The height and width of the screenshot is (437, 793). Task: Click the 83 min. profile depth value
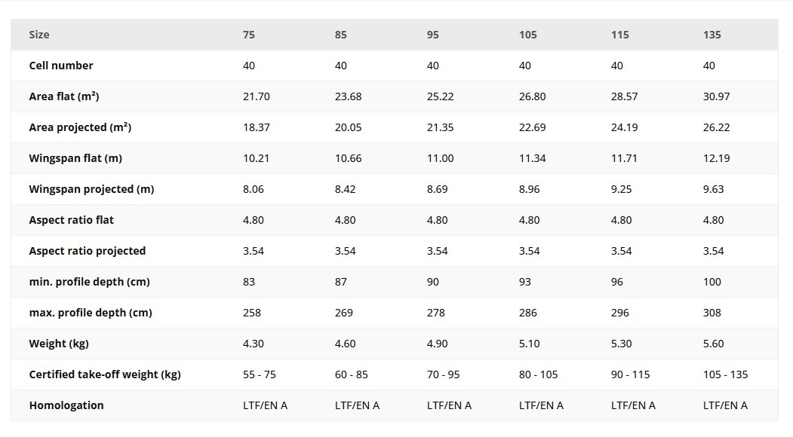click(x=249, y=282)
